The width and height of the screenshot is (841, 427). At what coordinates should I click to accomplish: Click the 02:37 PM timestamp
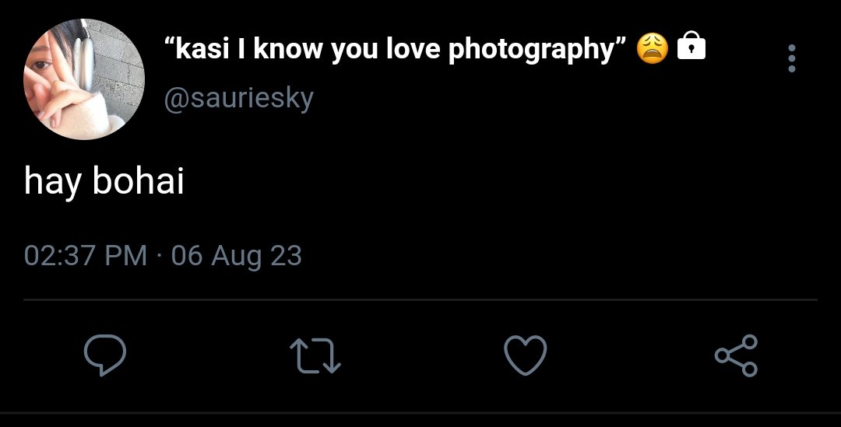click(x=86, y=255)
